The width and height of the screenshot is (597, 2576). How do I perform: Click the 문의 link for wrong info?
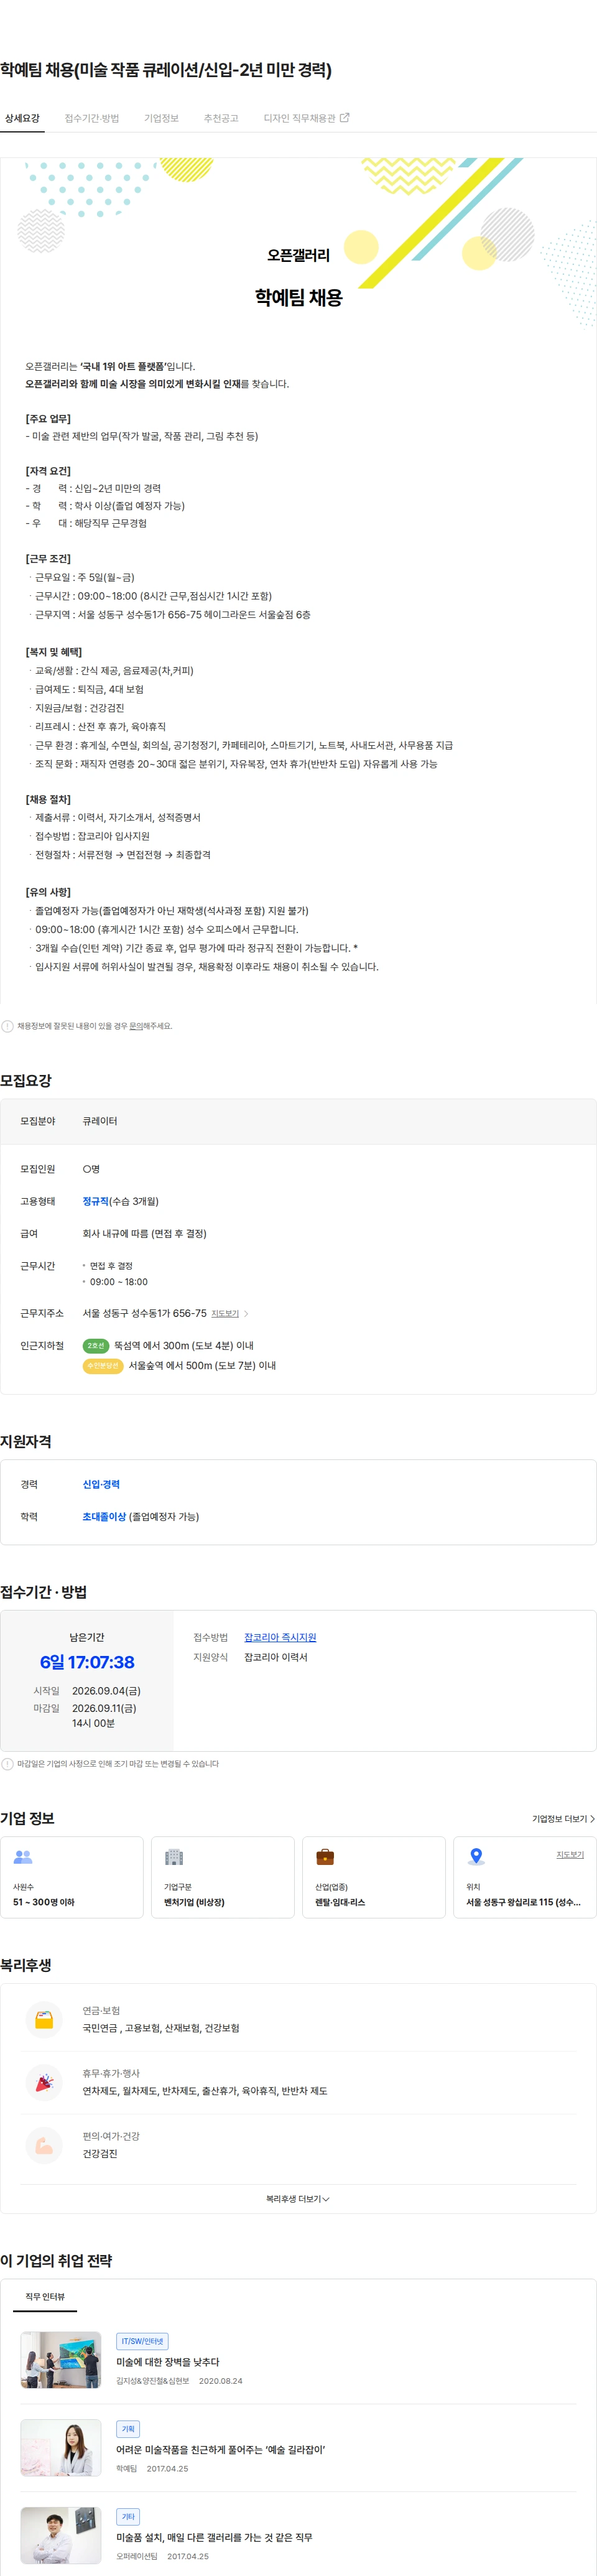point(136,1026)
